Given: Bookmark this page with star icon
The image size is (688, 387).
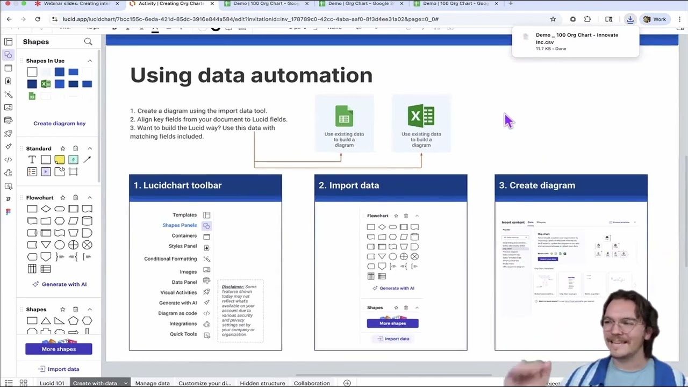Looking at the screenshot, I should tap(553, 19).
